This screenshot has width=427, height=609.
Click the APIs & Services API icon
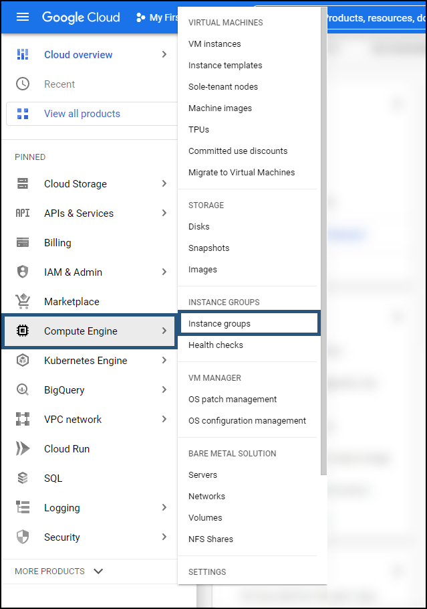click(23, 213)
